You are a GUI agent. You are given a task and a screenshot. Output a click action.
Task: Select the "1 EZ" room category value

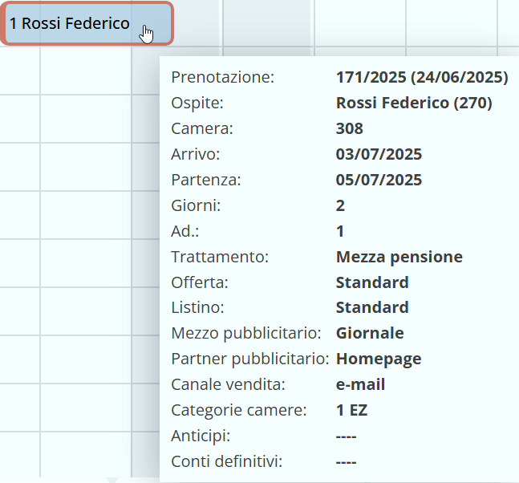pos(351,410)
